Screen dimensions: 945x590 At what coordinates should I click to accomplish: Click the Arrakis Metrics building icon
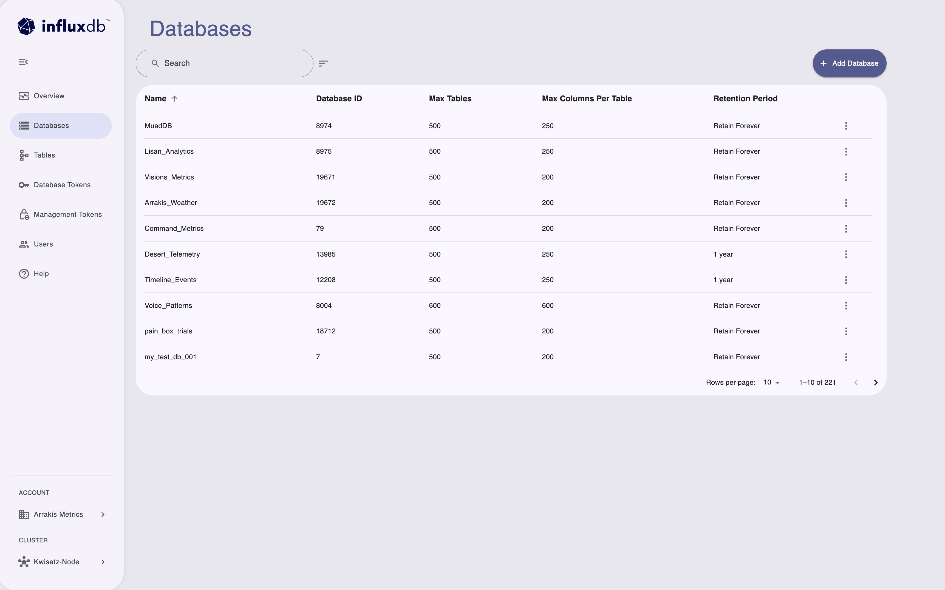tap(24, 514)
